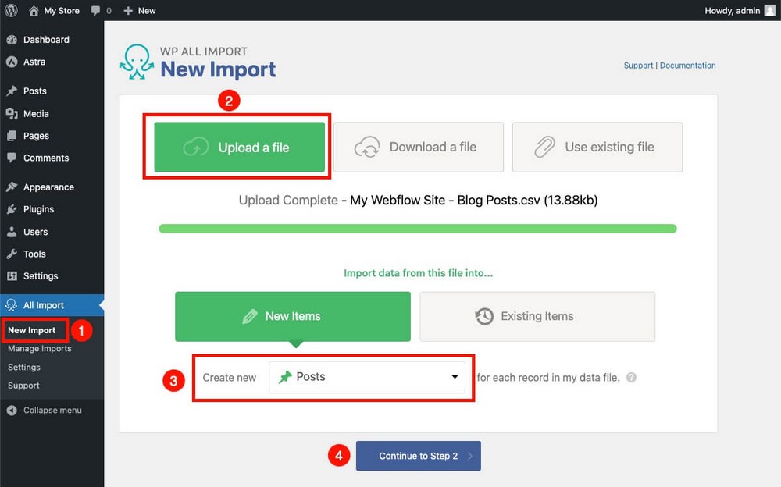781x487 pixels.
Task: Open All Import Support submenu item
Action: 23,386
